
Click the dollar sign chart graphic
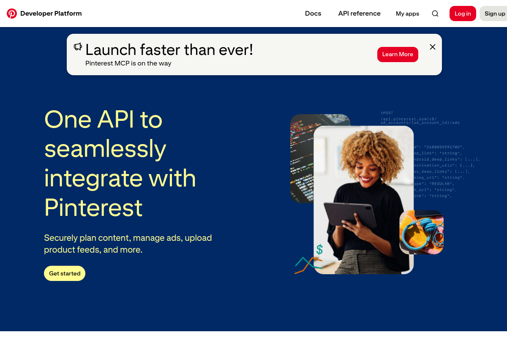310,259
